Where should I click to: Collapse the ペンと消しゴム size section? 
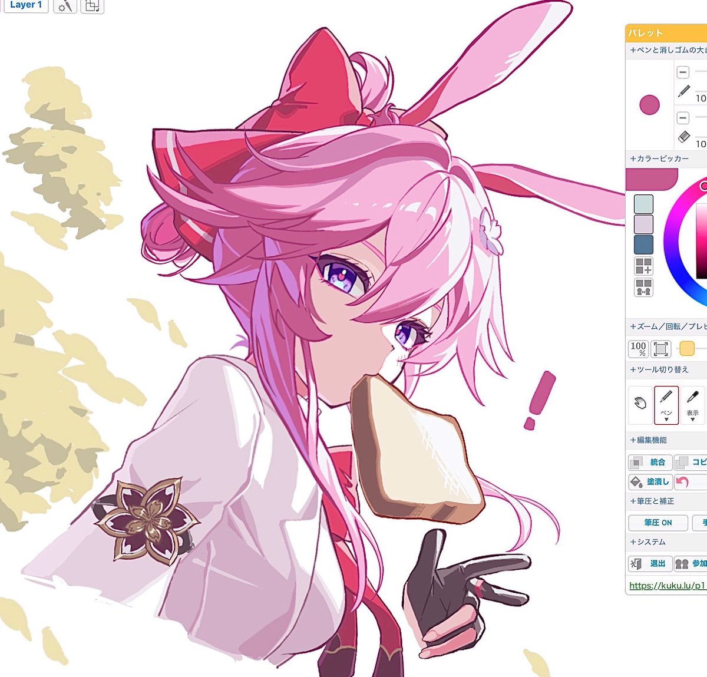[666, 50]
